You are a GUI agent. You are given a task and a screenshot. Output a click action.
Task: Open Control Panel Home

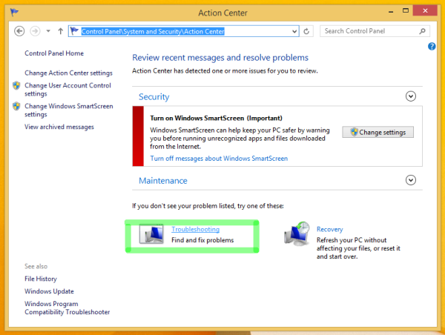click(x=54, y=53)
